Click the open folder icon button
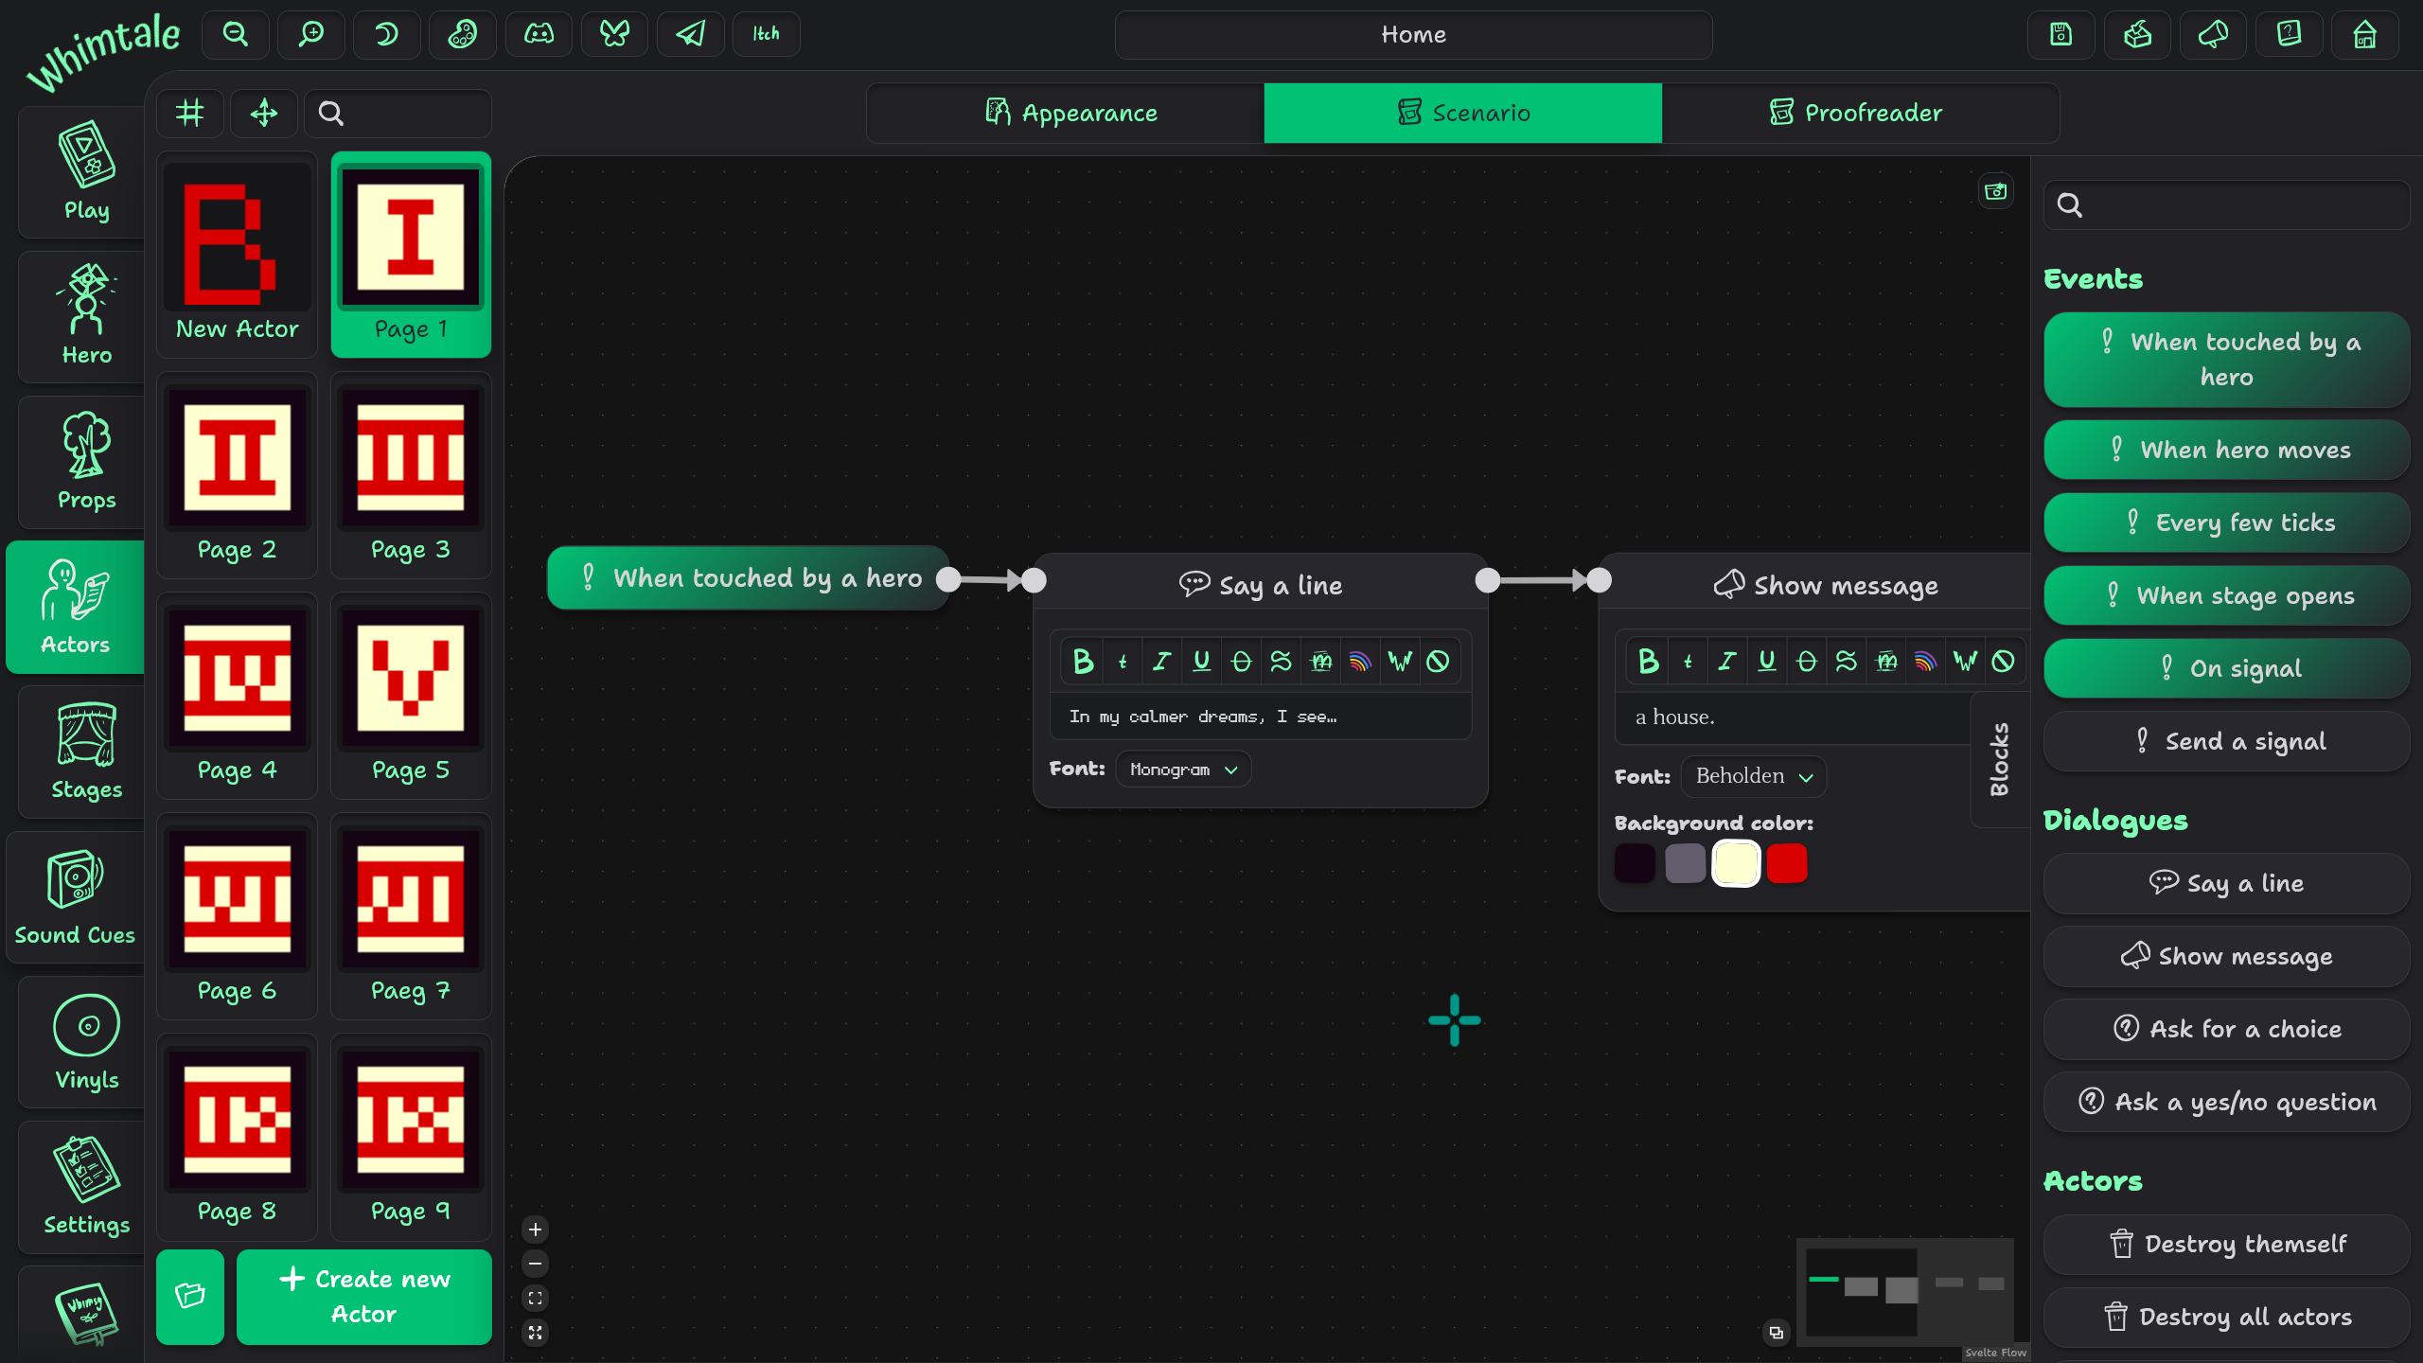This screenshot has height=1363, width=2423. tap(190, 1296)
